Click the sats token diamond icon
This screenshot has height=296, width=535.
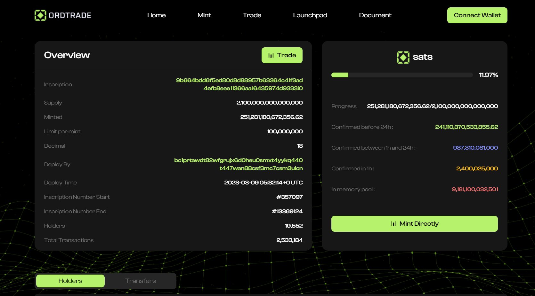pyautogui.click(x=403, y=58)
